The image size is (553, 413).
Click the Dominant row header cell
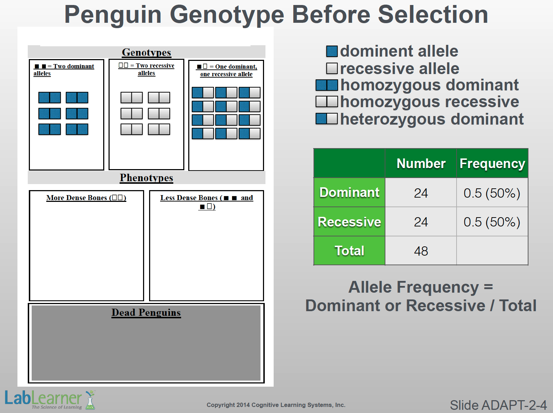[349, 193]
